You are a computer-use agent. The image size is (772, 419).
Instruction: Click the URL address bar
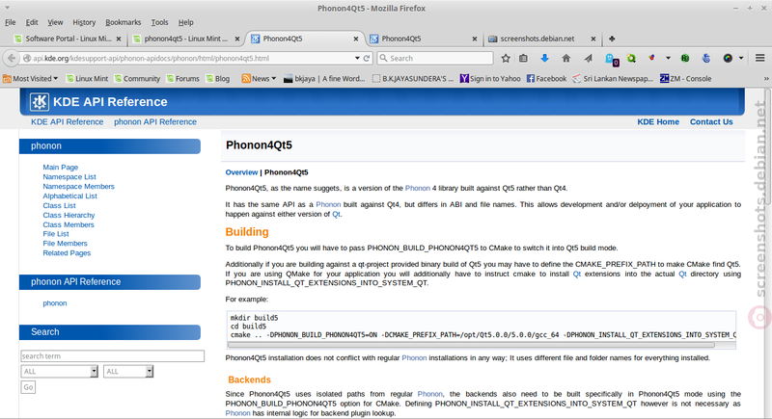[x=192, y=58]
